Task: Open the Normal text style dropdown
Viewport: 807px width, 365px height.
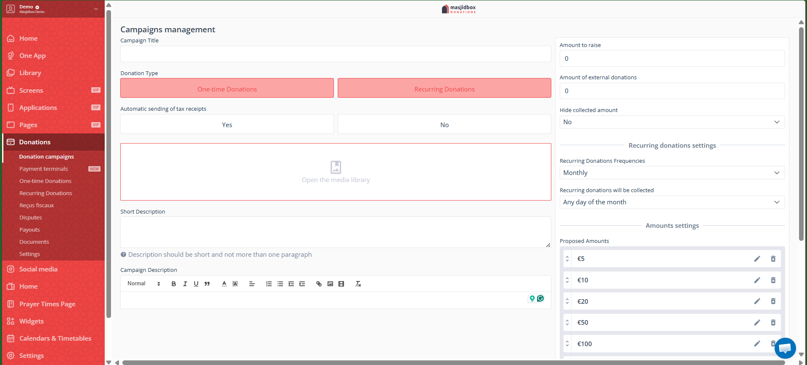Action: click(x=144, y=284)
